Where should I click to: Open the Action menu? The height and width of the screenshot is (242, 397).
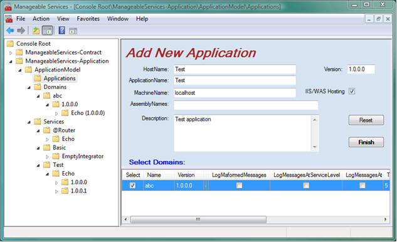(x=41, y=19)
